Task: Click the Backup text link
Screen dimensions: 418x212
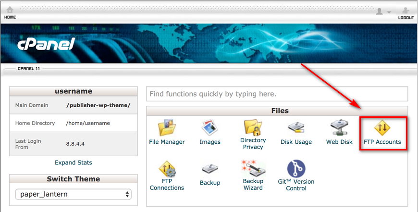Action: tap(210, 183)
